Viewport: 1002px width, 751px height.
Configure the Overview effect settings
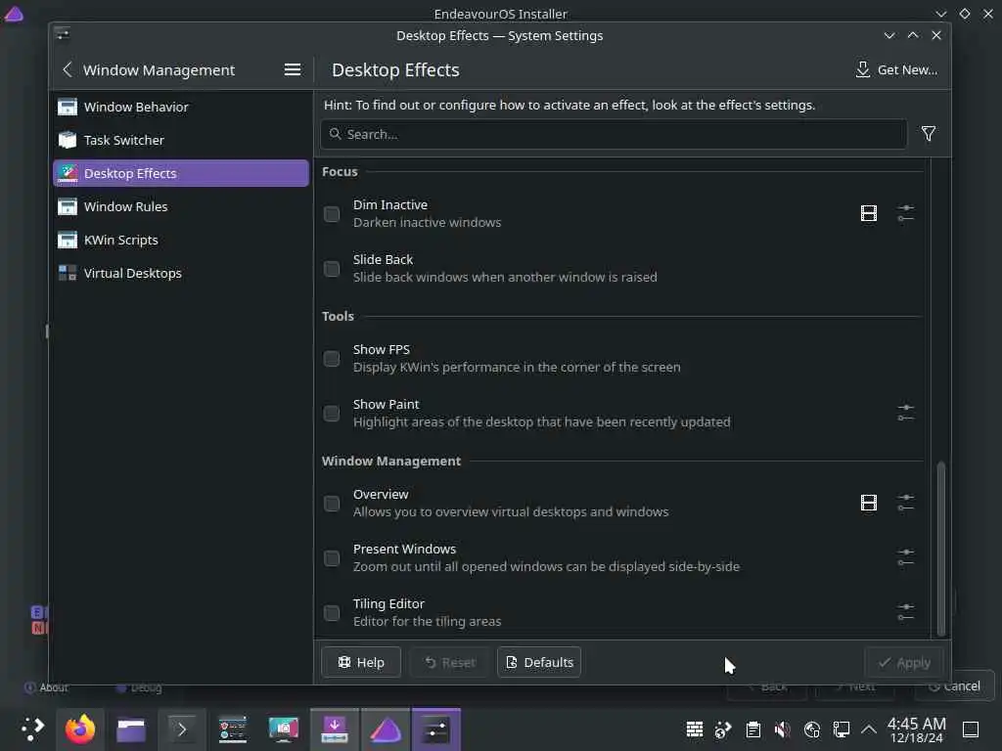[x=905, y=503]
